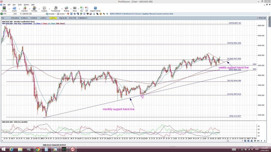Viewport: 271px width, 152px height.
Task: Click the touch keyboard icon in system tray
Action: click(x=234, y=149)
